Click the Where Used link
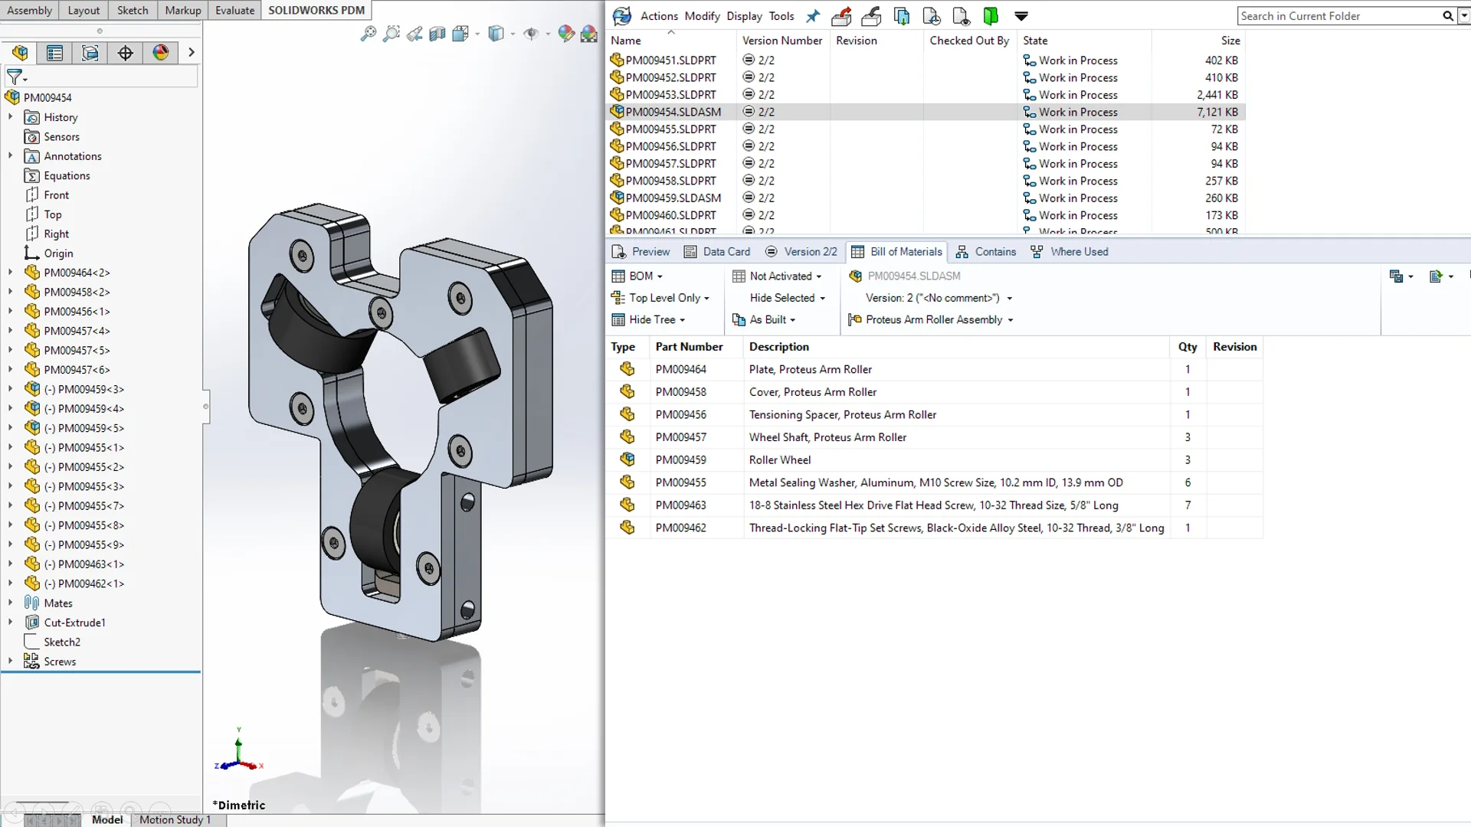The image size is (1471, 827). click(1070, 251)
